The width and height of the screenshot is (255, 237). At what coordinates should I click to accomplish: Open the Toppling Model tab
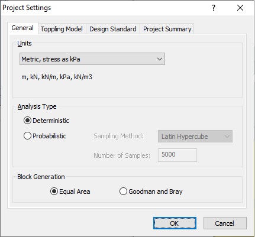62,29
